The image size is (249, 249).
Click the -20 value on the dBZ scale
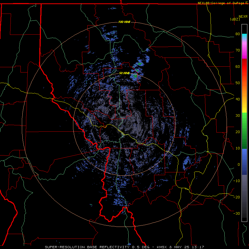[237, 197]
